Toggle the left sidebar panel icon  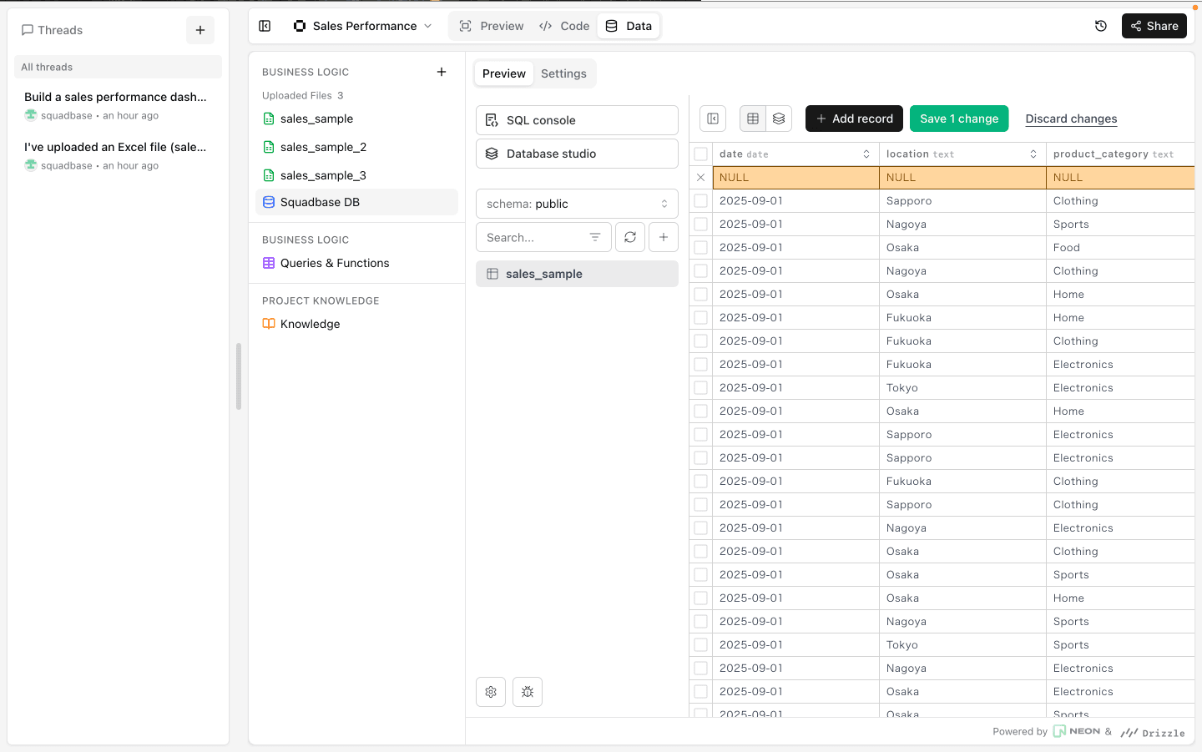pyautogui.click(x=265, y=26)
